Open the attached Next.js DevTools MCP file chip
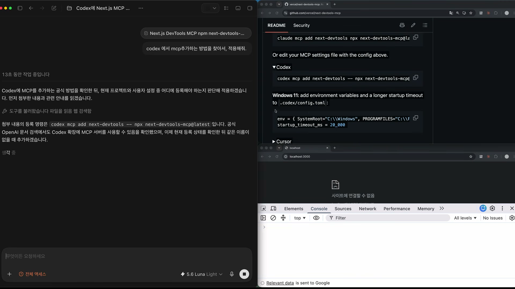515x289 pixels. (196, 33)
